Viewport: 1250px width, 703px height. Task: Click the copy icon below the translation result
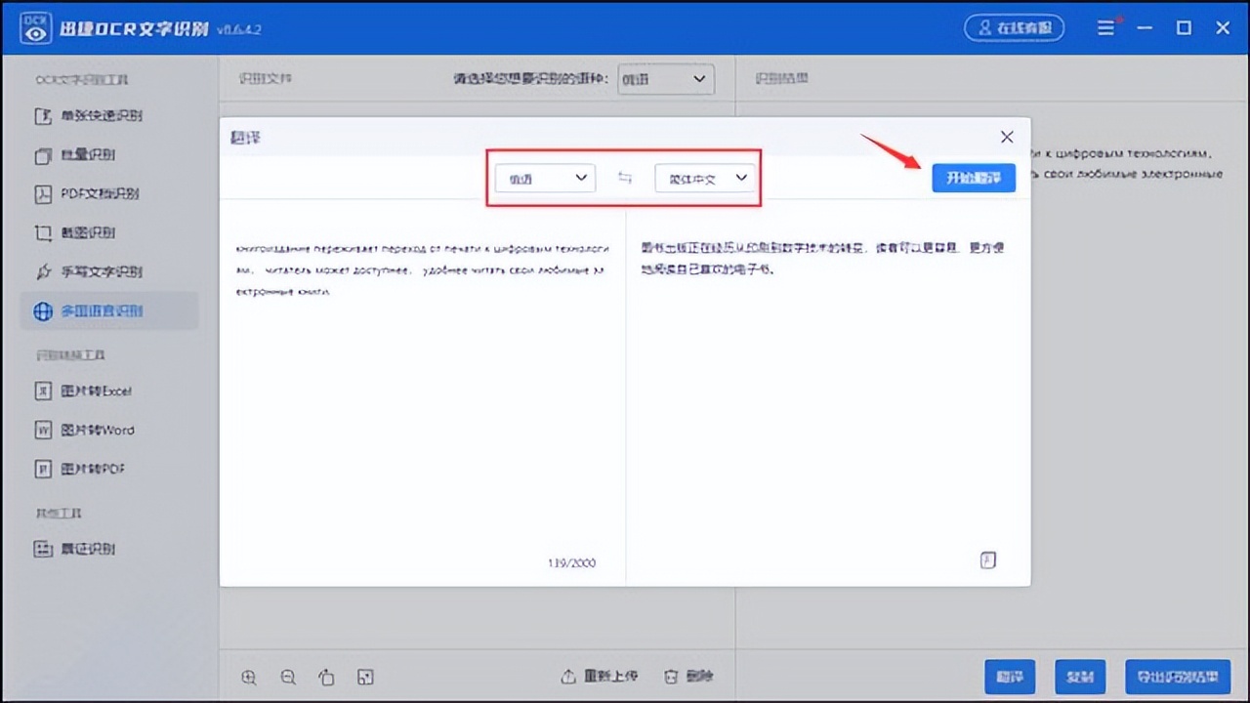tap(987, 559)
